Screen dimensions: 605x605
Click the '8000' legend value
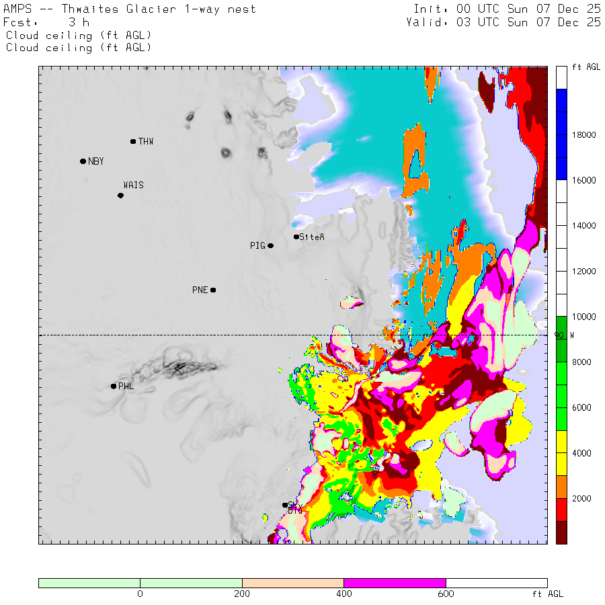point(581,362)
